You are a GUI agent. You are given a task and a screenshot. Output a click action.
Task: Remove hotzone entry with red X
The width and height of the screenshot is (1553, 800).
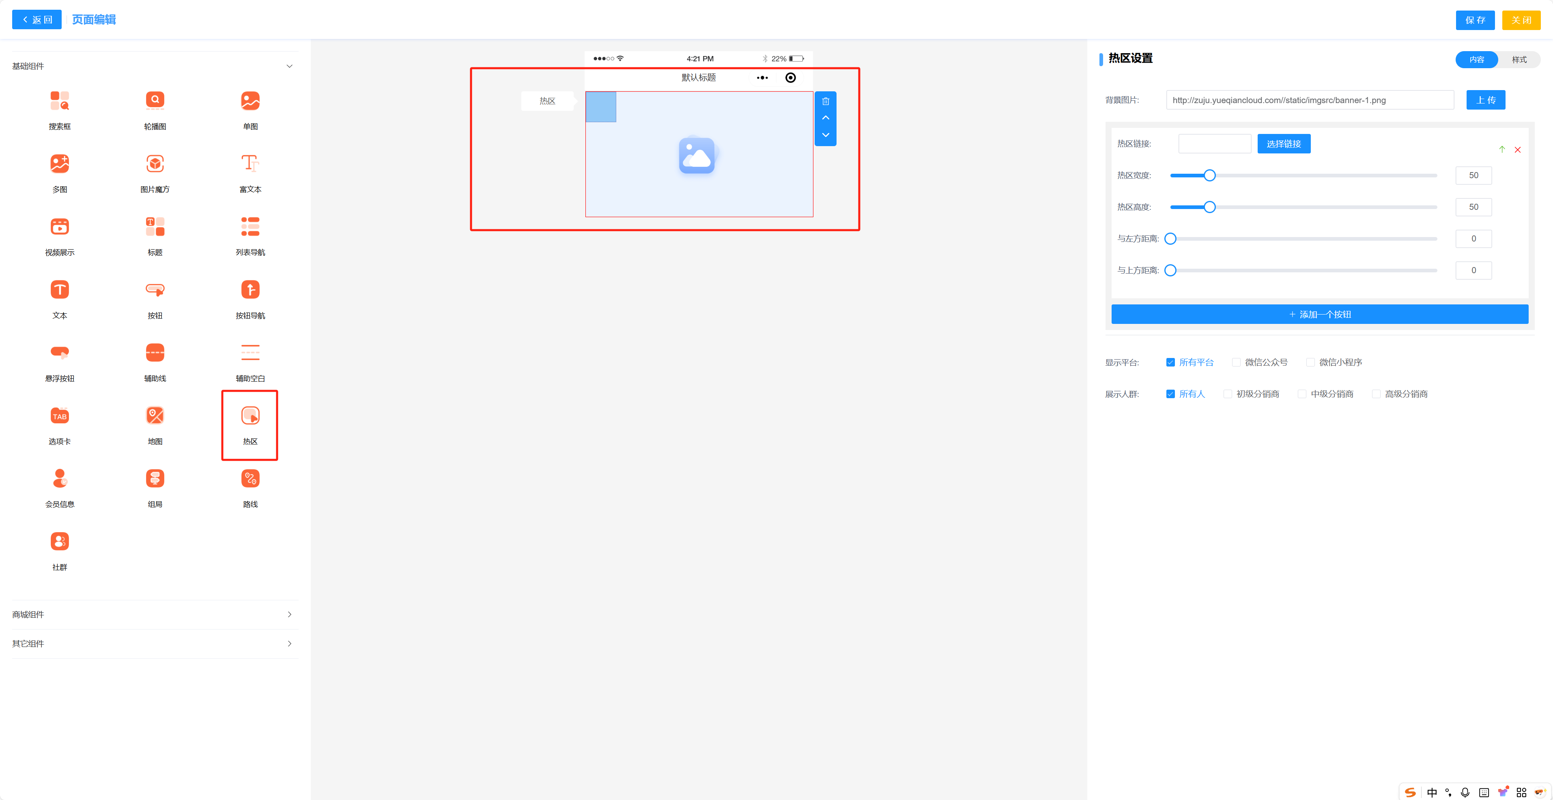[x=1517, y=150]
